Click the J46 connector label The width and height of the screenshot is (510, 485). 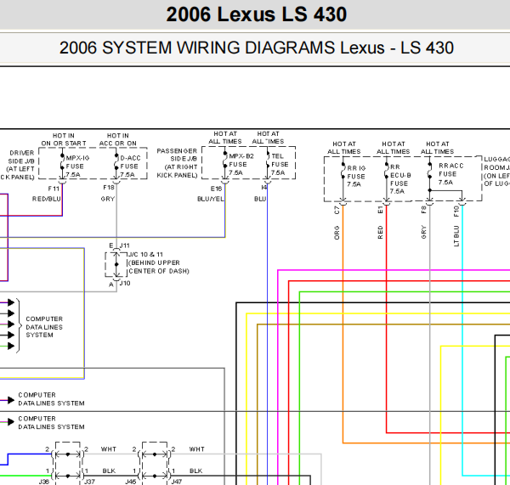(x=131, y=482)
